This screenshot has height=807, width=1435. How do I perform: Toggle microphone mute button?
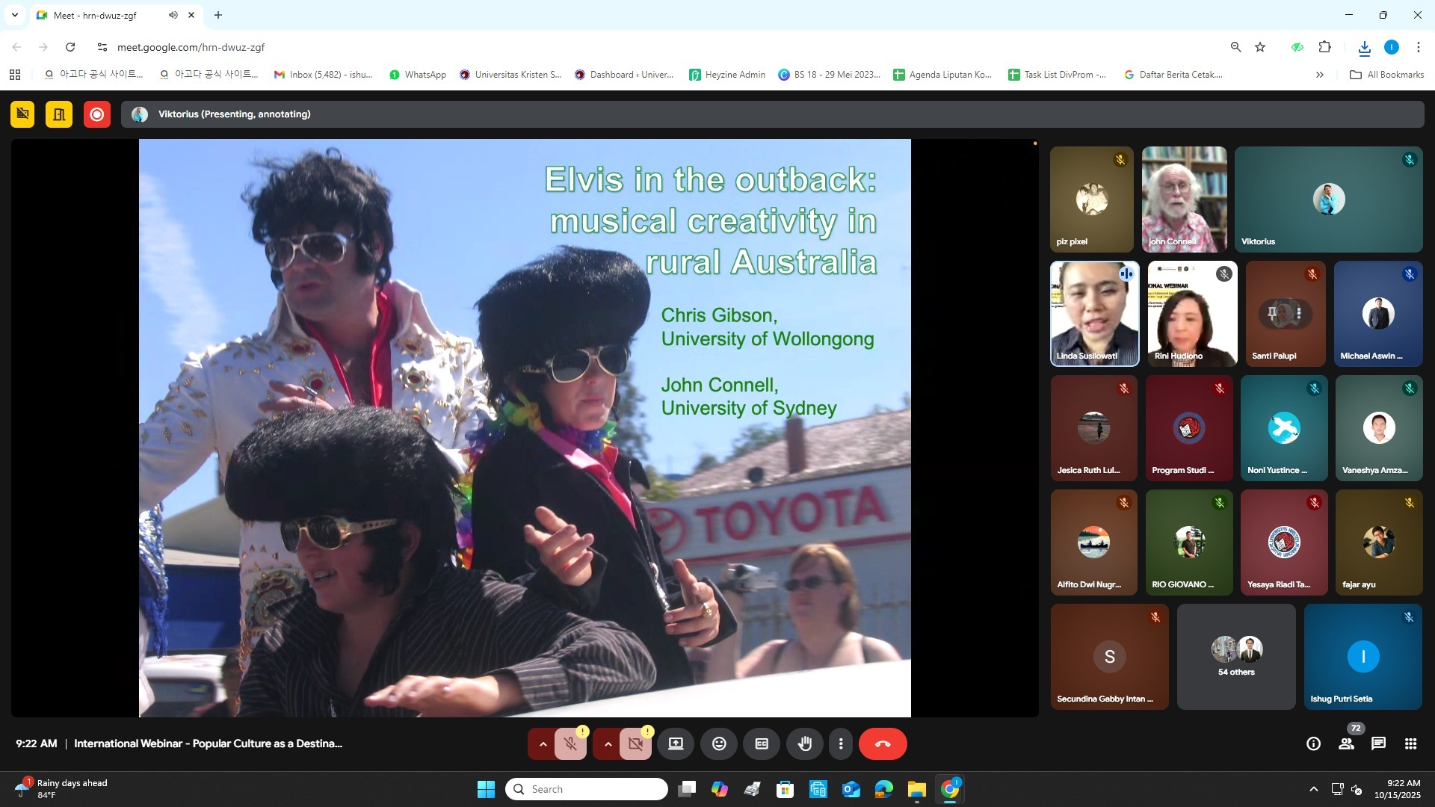point(571,744)
